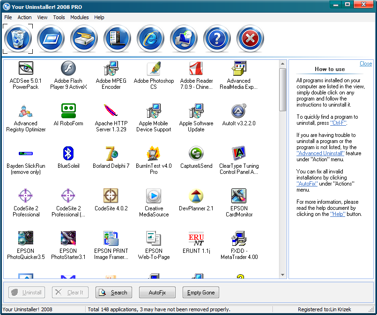
Task: Select the Adobe MPEG Encoder icon
Action: 111,68
